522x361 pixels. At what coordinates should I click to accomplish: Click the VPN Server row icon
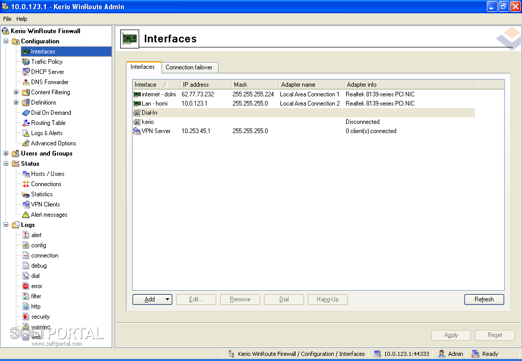click(x=137, y=131)
